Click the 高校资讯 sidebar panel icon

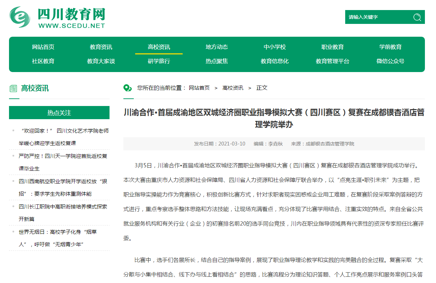click(x=13, y=88)
